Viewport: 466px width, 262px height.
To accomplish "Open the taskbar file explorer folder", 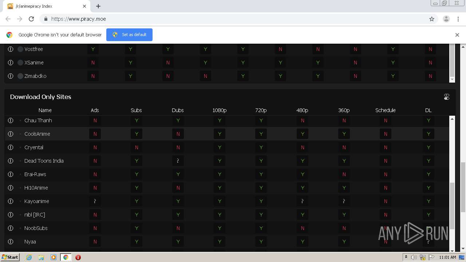I will [41, 257].
